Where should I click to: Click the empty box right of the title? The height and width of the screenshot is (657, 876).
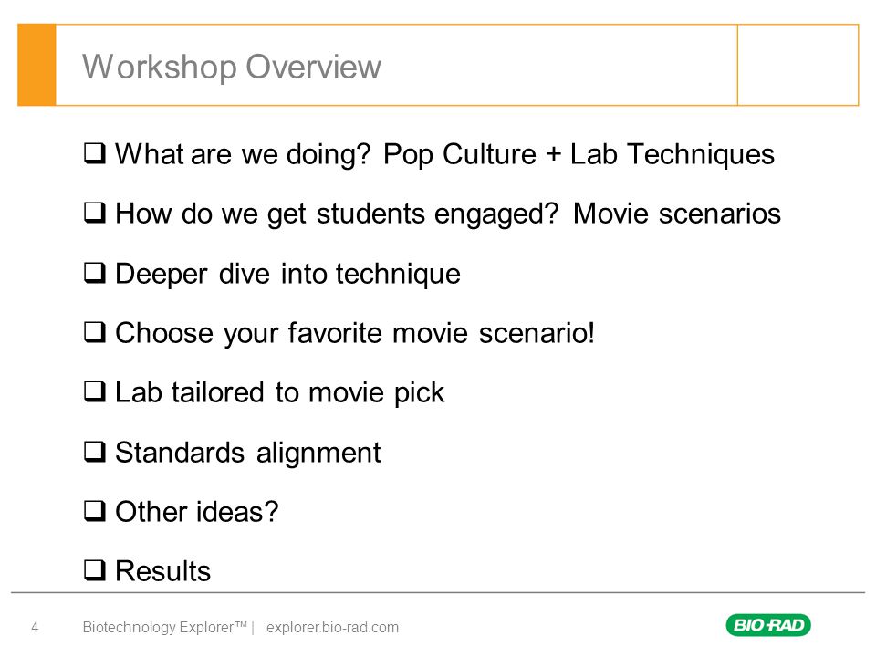[798, 65]
